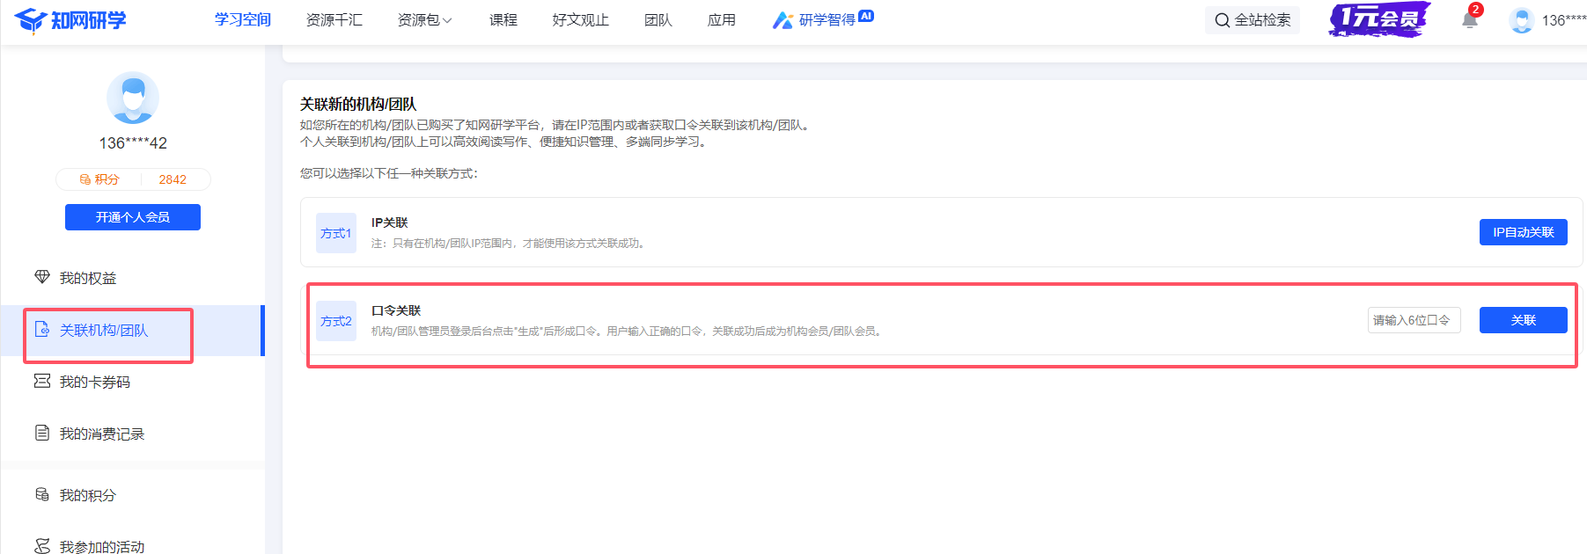This screenshot has height=554, width=1587.
Task: Focus the 请输入6位口令 input field
Action: pos(1414,320)
